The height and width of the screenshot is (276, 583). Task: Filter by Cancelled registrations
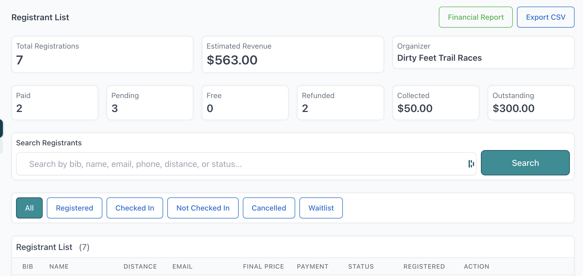pos(269,208)
